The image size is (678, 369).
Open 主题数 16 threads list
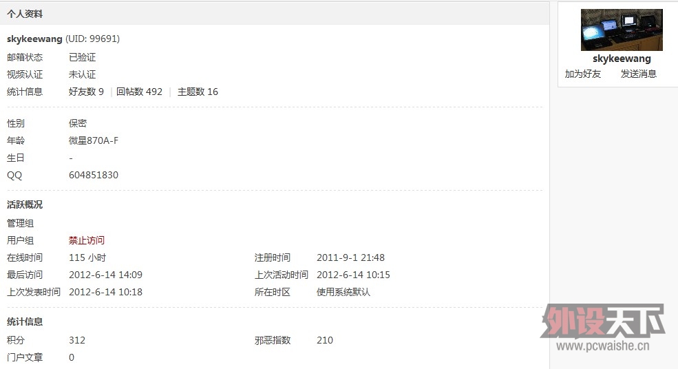pos(198,92)
